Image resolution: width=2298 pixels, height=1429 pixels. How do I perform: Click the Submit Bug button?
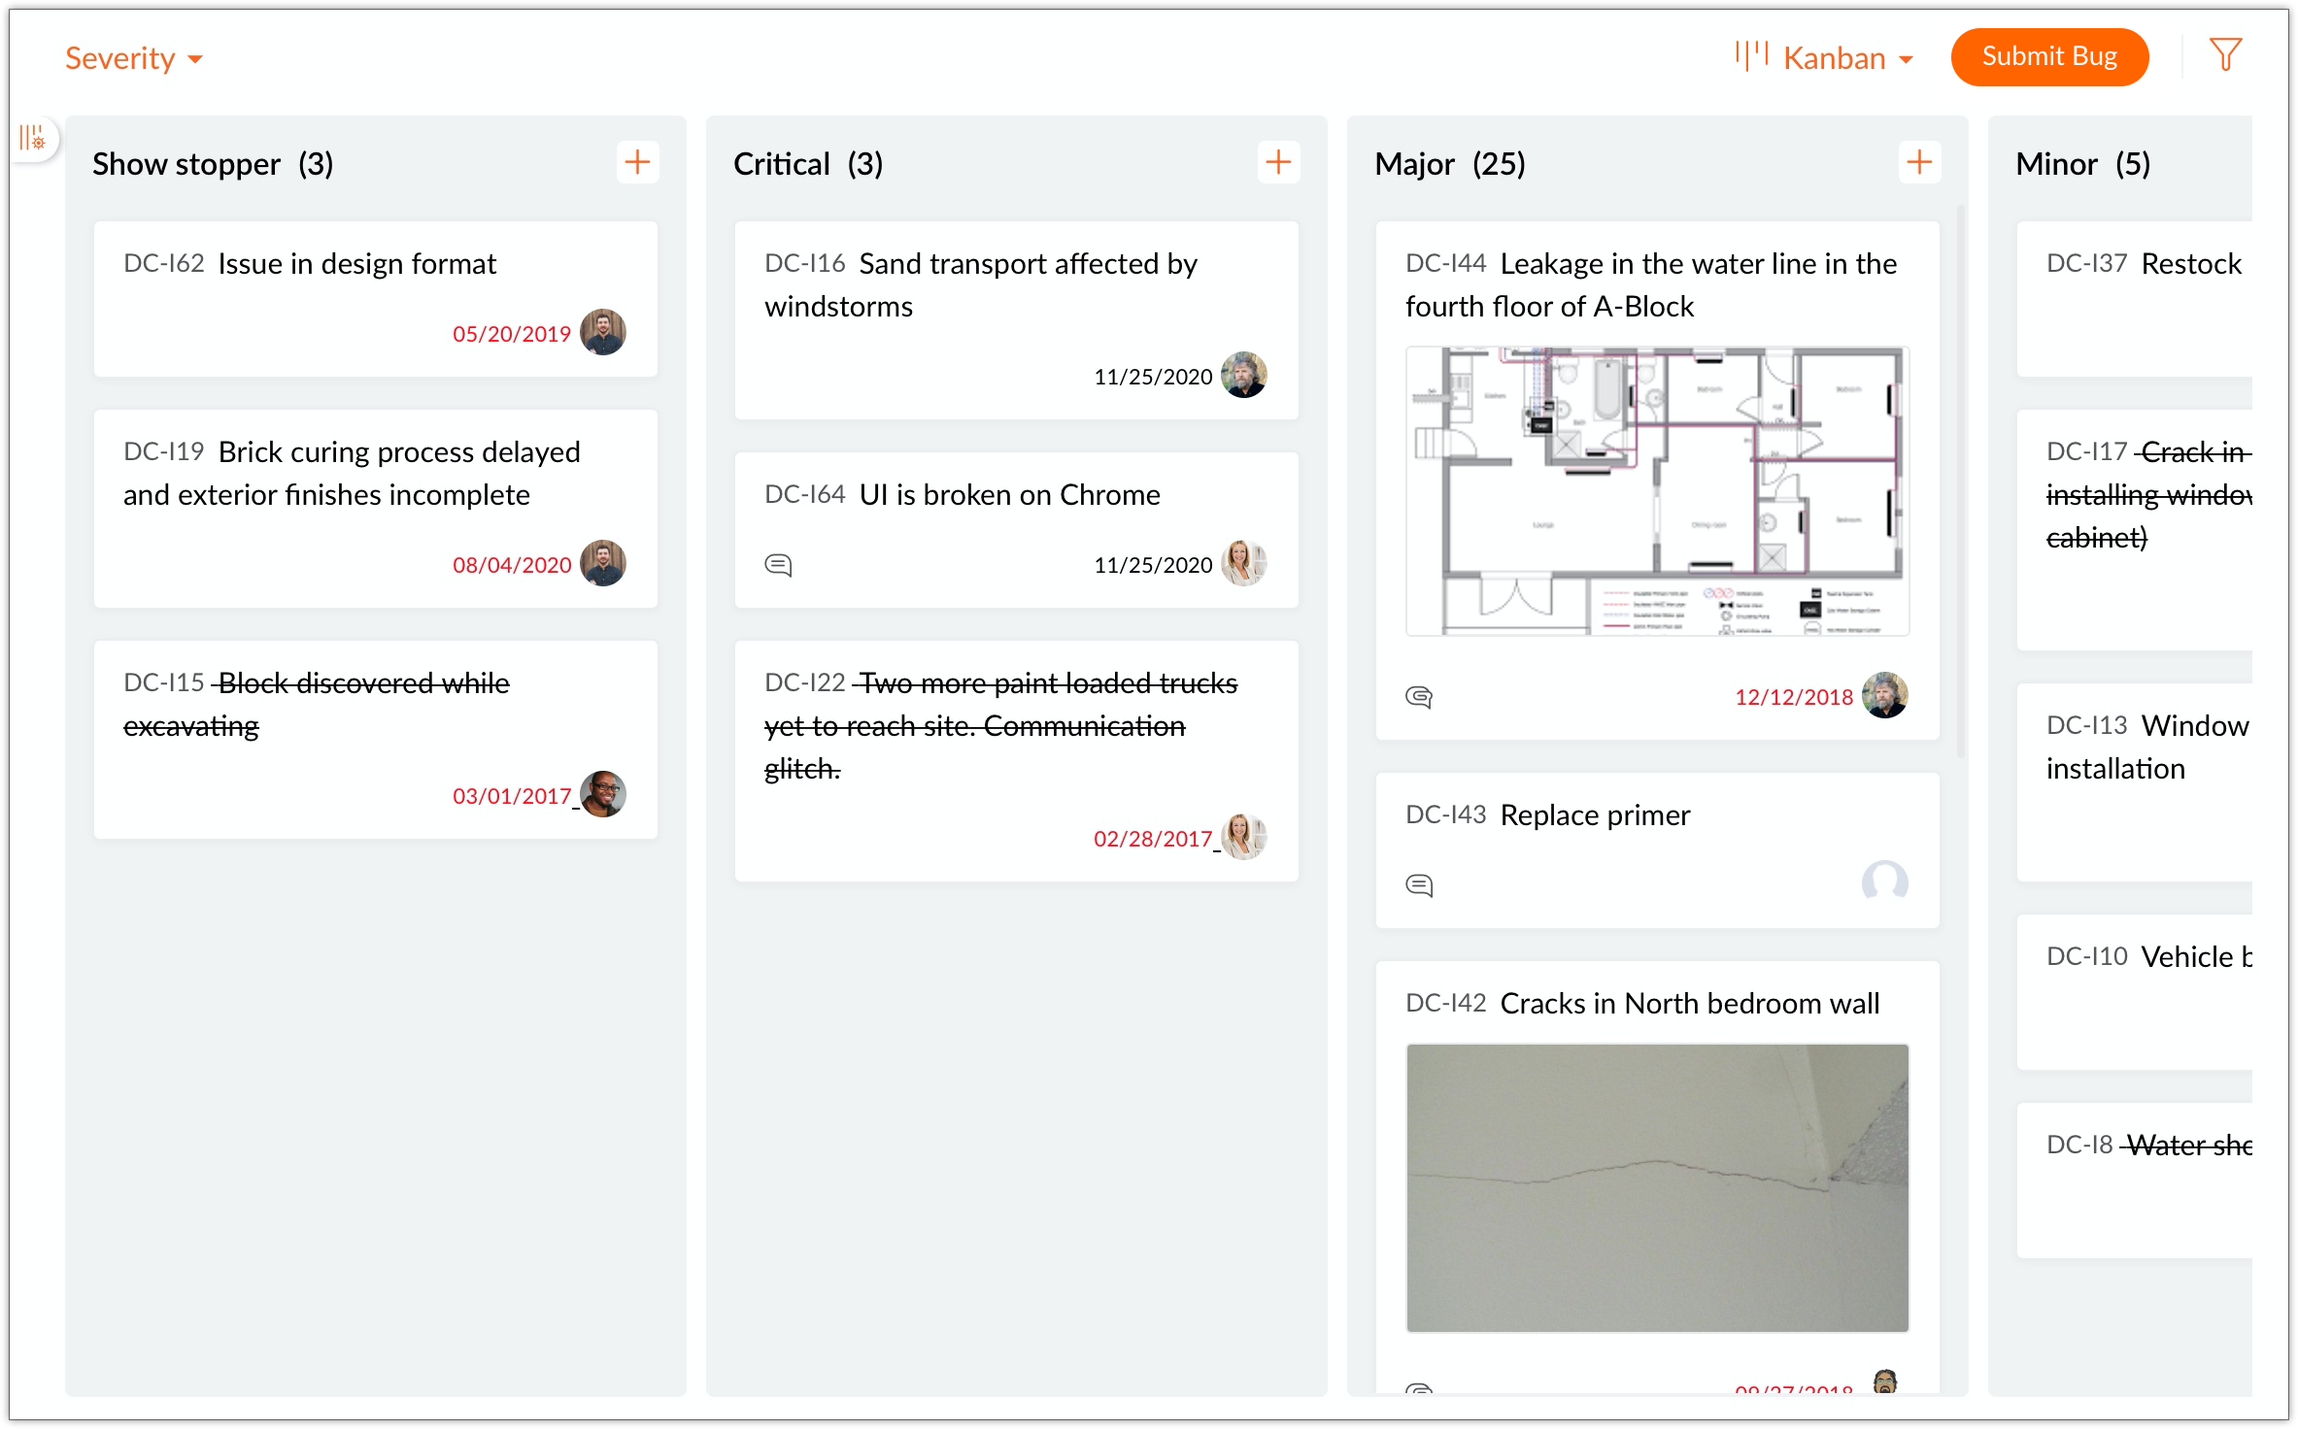click(2049, 57)
